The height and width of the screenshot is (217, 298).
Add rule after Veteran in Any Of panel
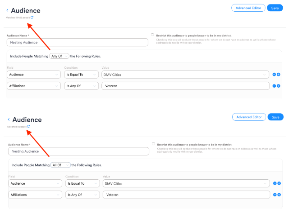click(279, 86)
